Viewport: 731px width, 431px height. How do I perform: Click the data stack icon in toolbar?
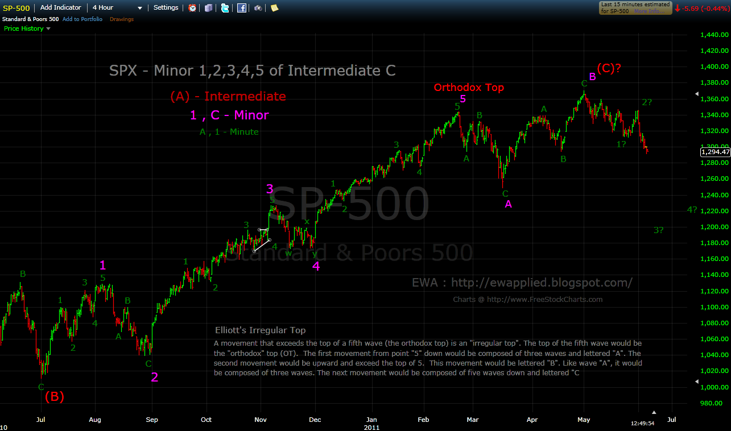click(208, 8)
